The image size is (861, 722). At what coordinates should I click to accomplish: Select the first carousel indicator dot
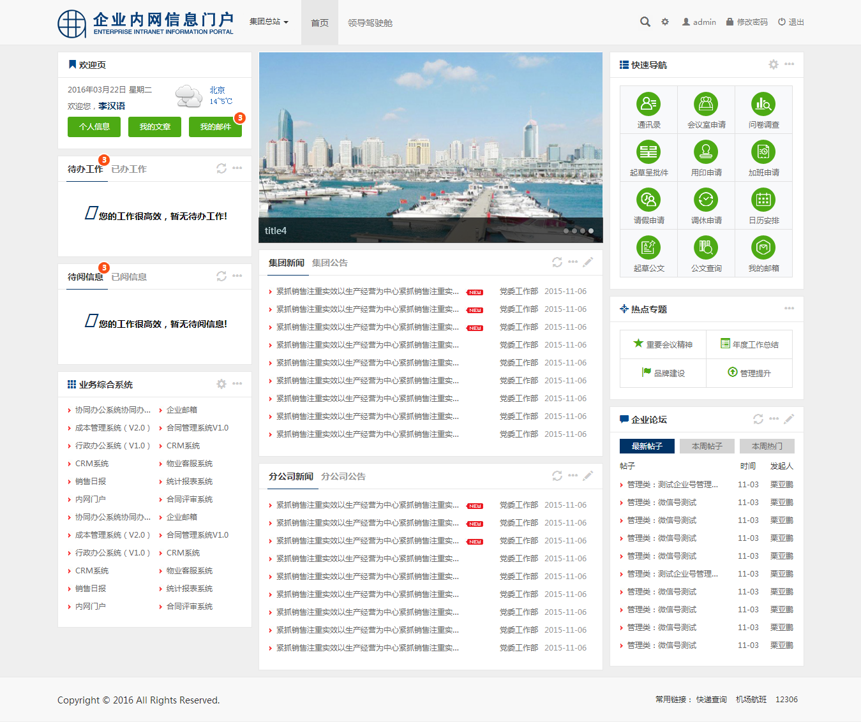tap(566, 231)
